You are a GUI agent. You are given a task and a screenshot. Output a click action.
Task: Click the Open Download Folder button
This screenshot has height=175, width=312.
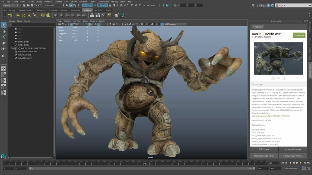tap(264, 156)
